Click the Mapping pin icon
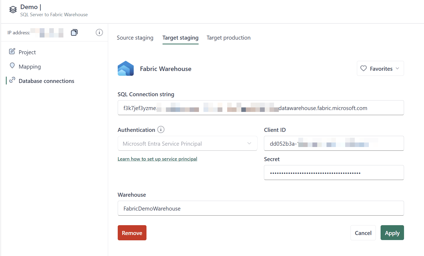Screen dimensions: 424x256 coord(12,66)
